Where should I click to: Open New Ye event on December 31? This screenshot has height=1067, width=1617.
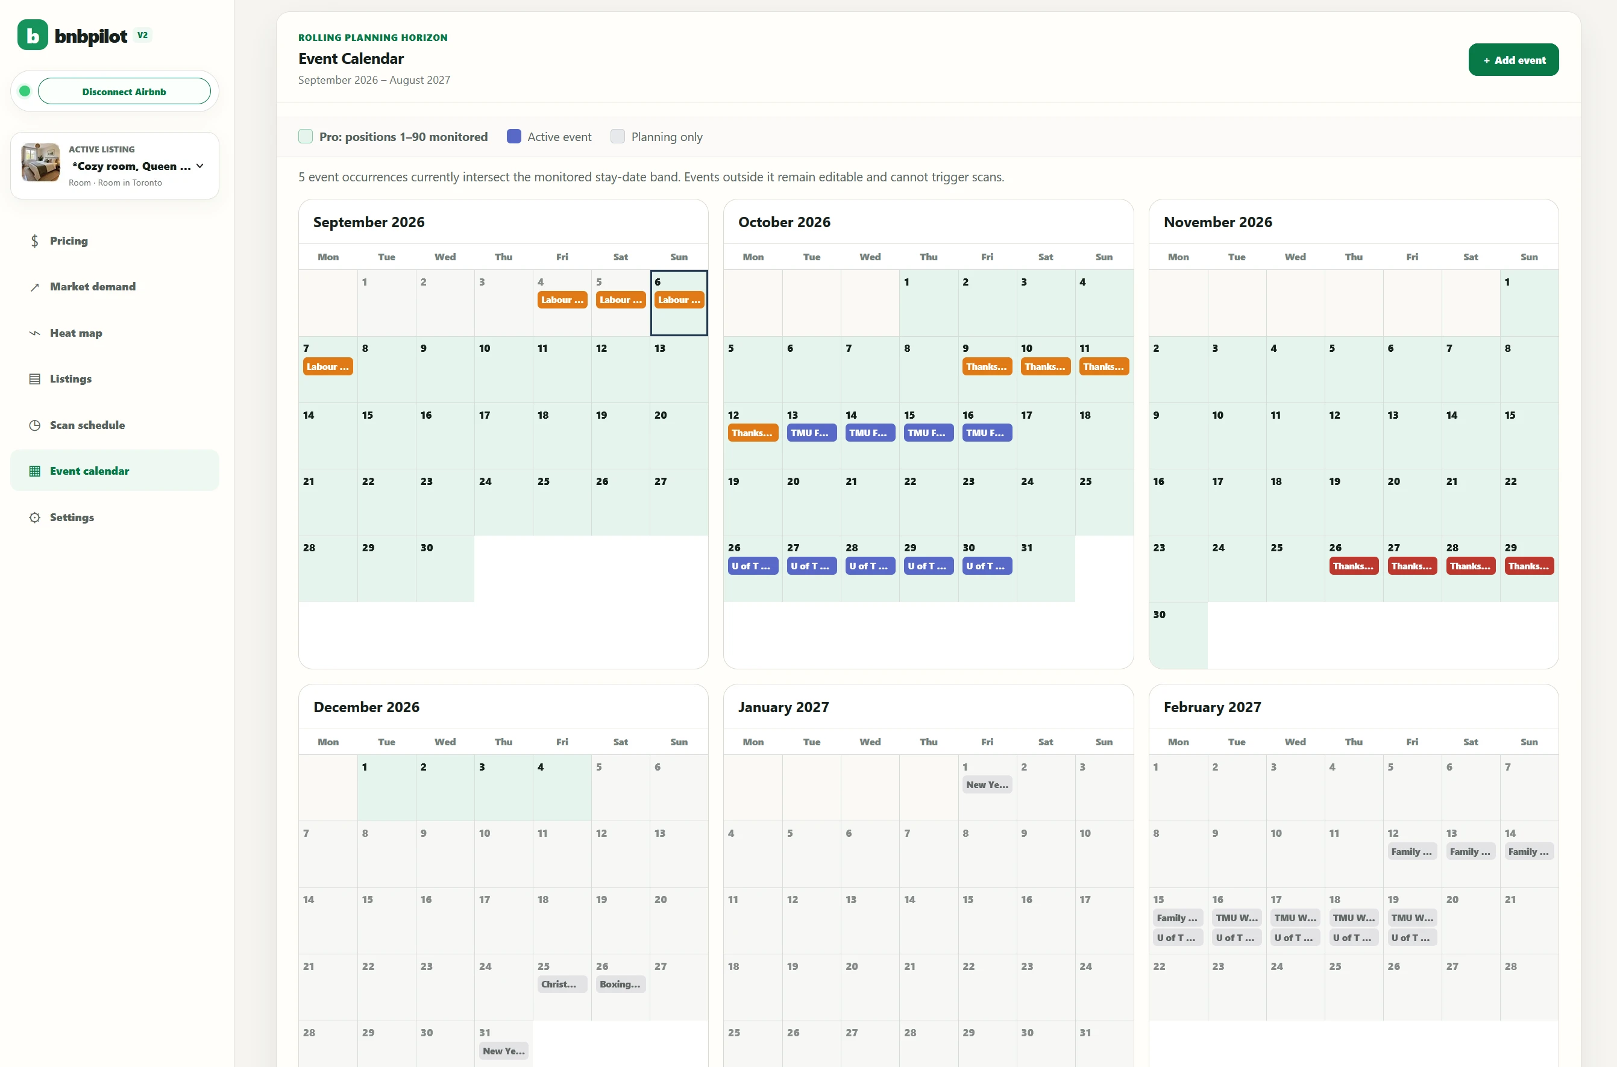(504, 1051)
